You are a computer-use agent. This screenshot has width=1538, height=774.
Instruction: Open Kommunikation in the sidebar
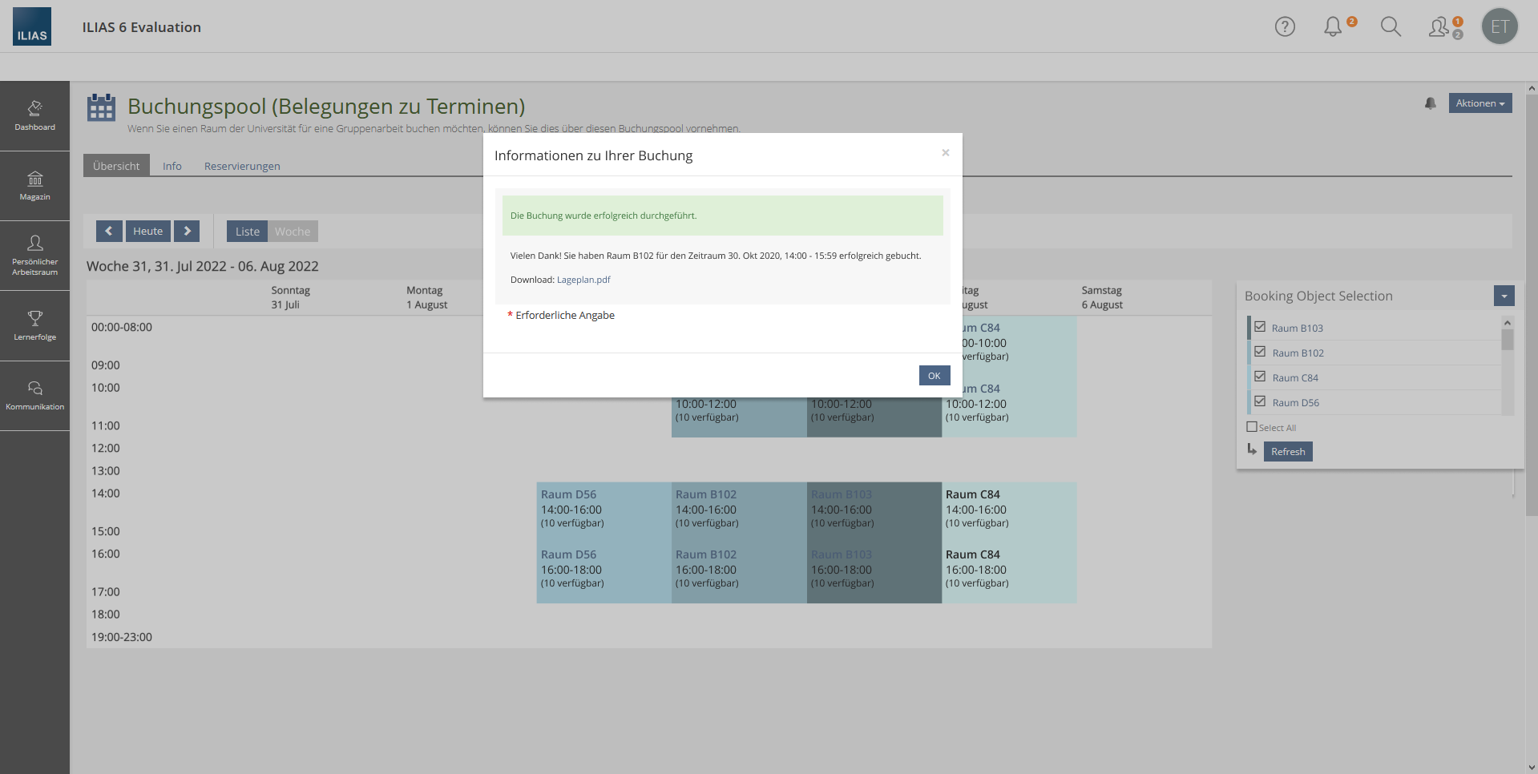pos(34,395)
